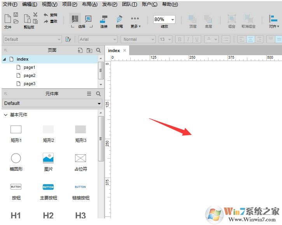Open the 布局(A) layout menu
282x225 pixels.
[x=89, y=4]
